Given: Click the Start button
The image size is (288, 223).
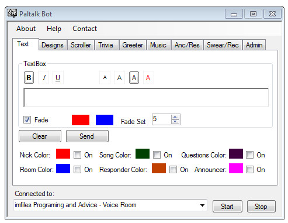Looking at the screenshot, I should [x=227, y=206].
